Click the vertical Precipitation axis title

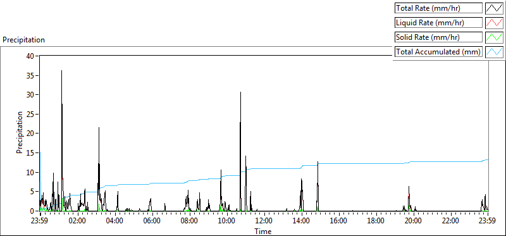click(20, 133)
